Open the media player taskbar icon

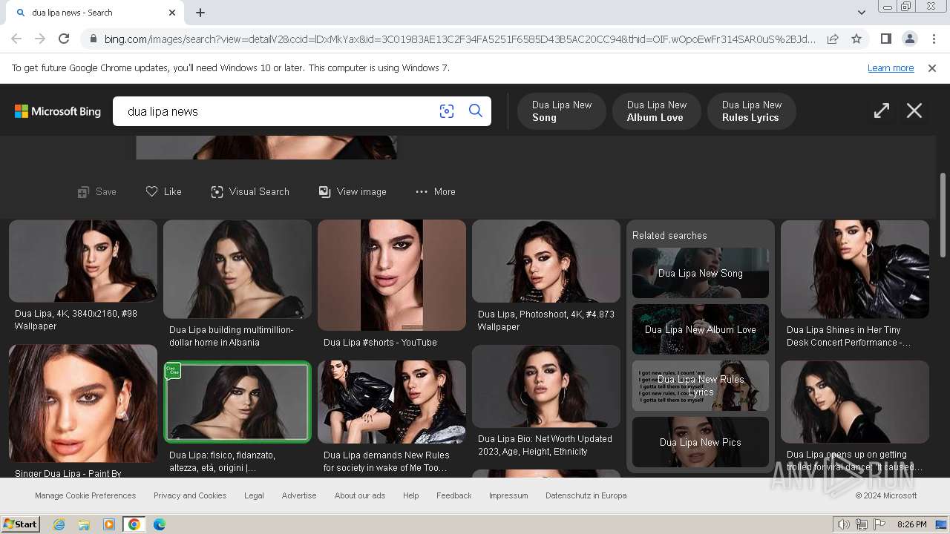(109, 524)
